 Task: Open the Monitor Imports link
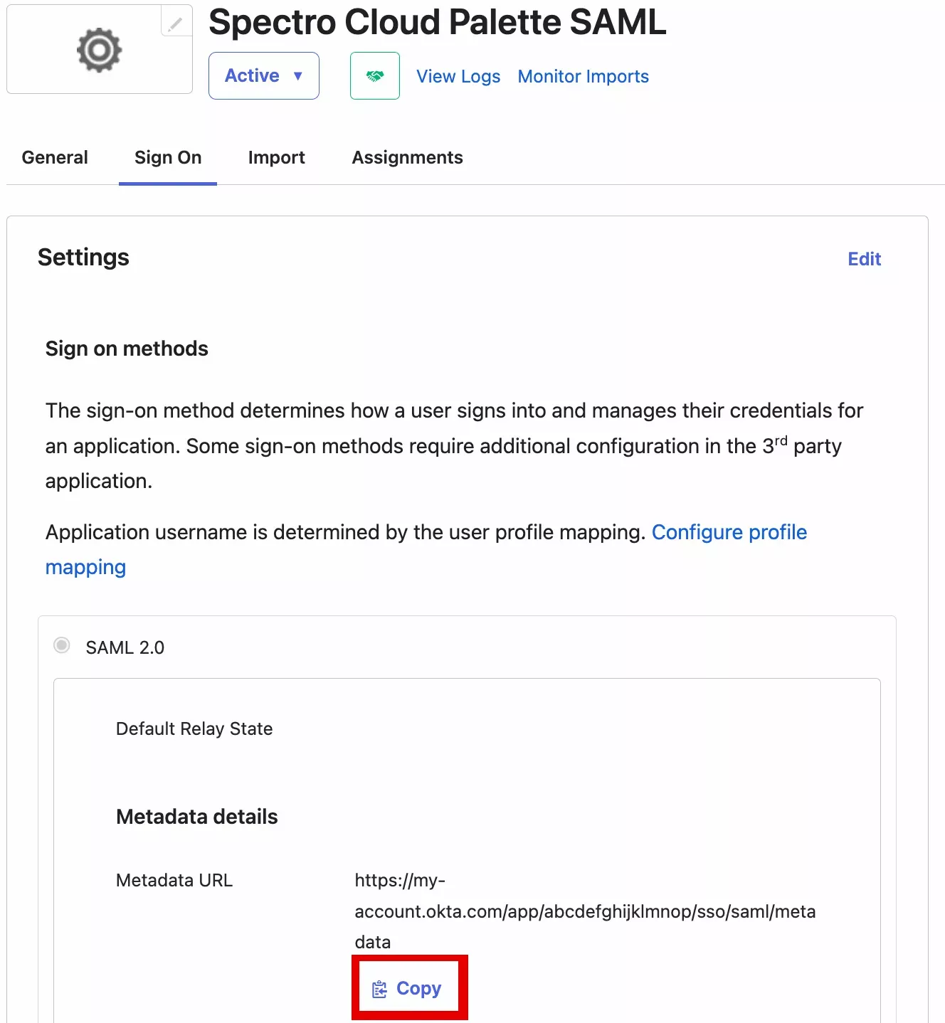coord(584,76)
